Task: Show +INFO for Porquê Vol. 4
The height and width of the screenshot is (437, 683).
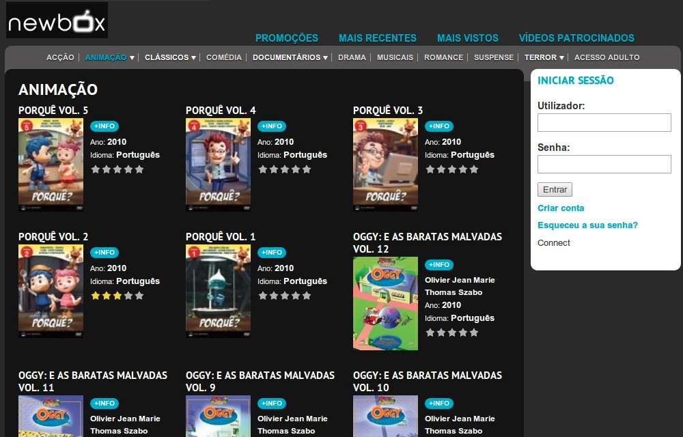Action: (x=272, y=126)
